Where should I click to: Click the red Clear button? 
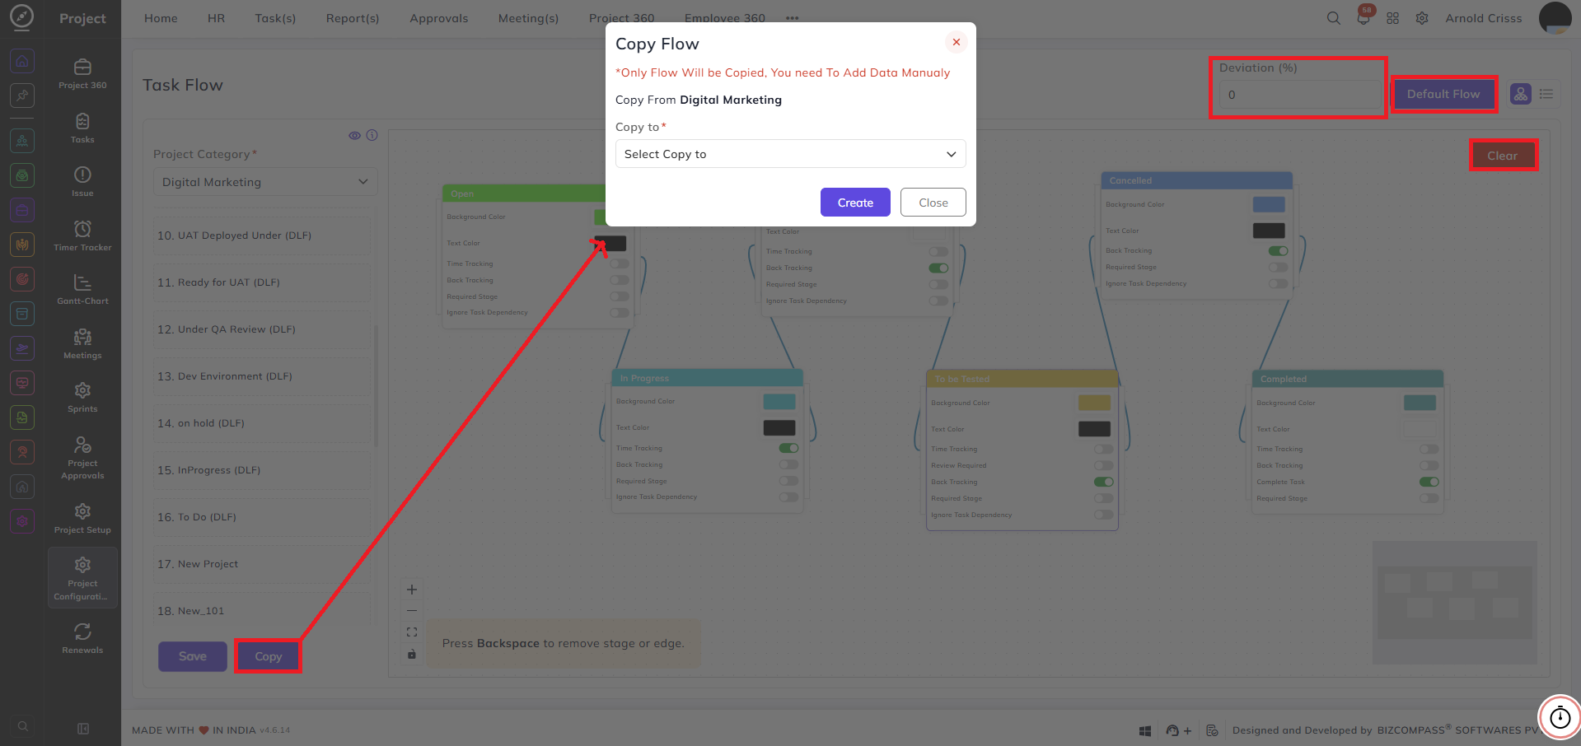coord(1502,156)
